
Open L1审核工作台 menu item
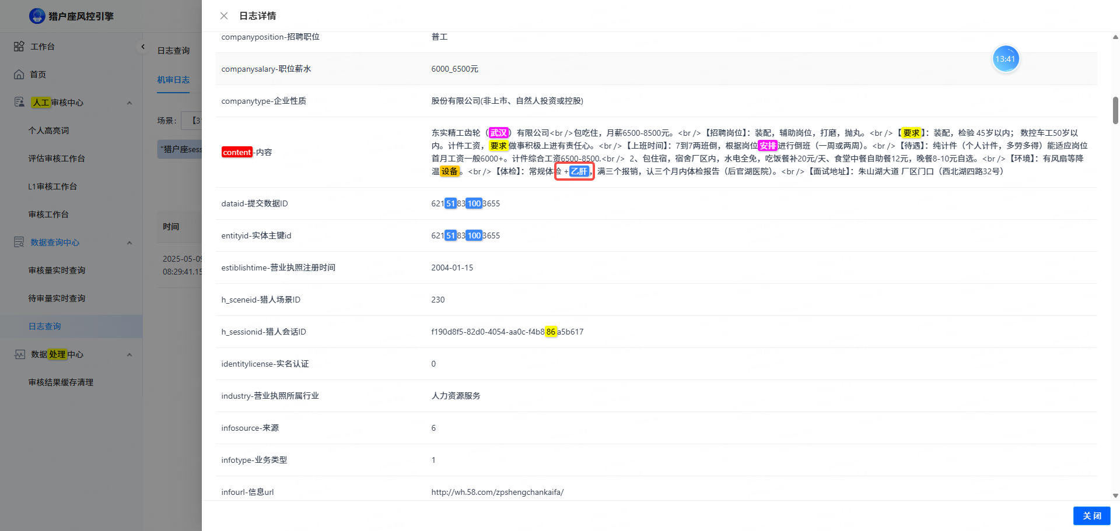[52, 187]
